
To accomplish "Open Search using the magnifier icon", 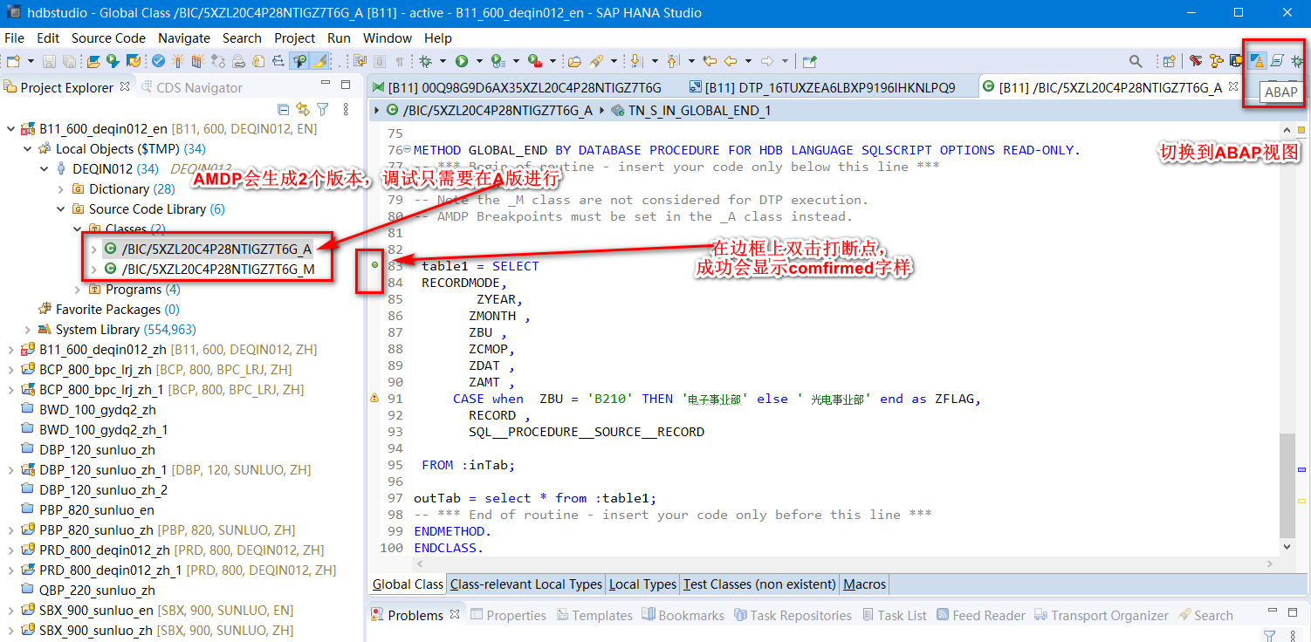I will [x=1135, y=60].
